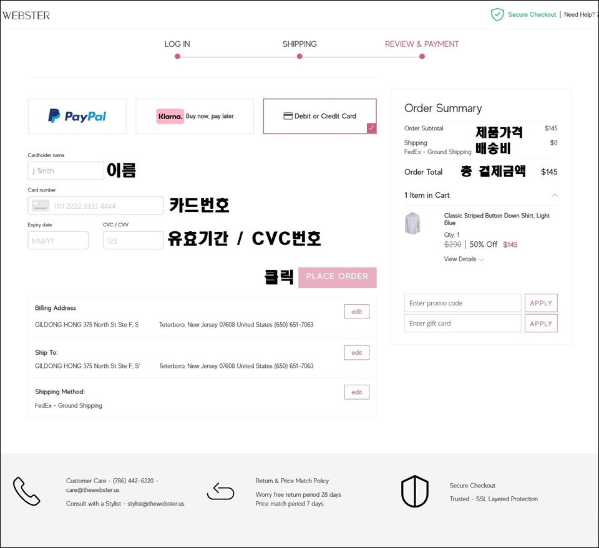Click the Expiry date MM/YY field
This screenshot has width=599, height=548.
[58, 241]
